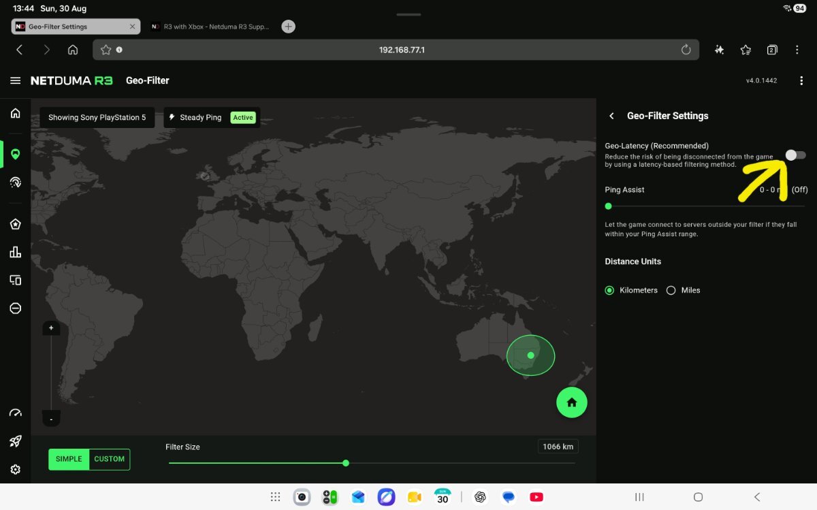
Task: Open the Android app drawer grid icon
Action: pos(275,497)
